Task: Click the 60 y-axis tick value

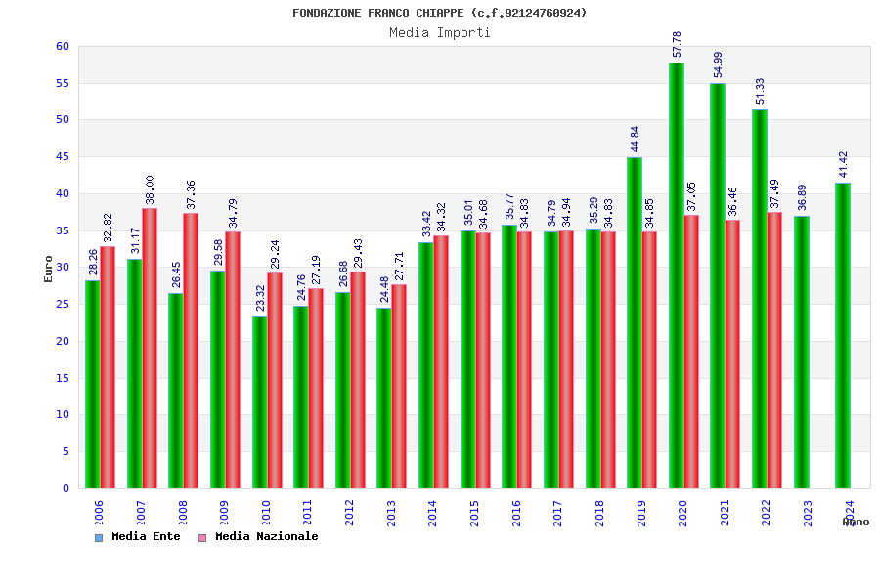Action: point(63,47)
